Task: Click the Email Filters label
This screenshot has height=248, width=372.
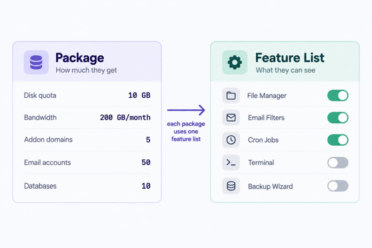Action: coord(266,118)
